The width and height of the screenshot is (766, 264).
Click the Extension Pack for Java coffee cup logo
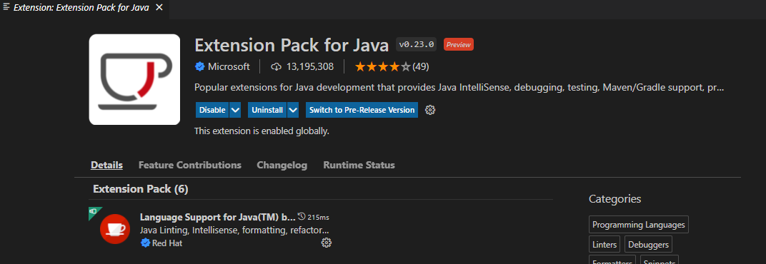click(135, 79)
